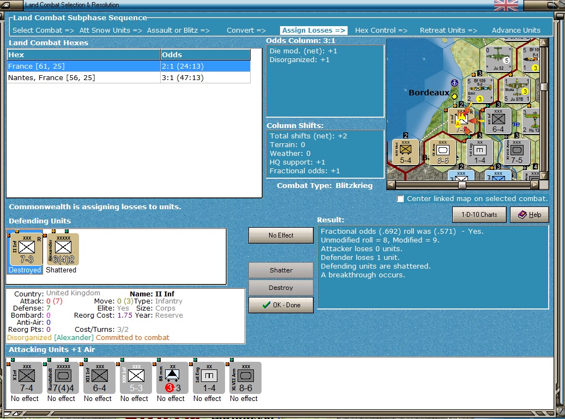Image resolution: width=565 pixels, height=419 pixels.
Task: Select the Alexander HQ 6(4)2 defending unit
Action: pos(63,250)
